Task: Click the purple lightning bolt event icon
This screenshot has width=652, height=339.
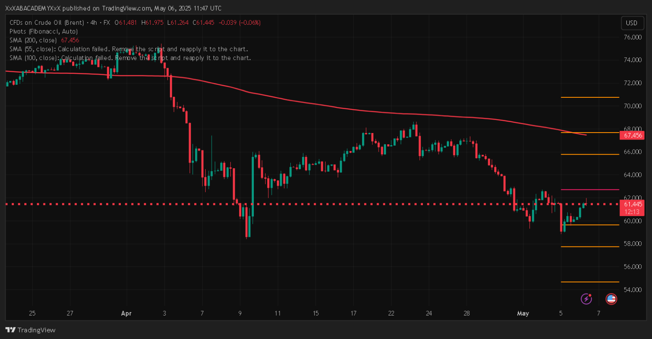Action: pos(586,299)
